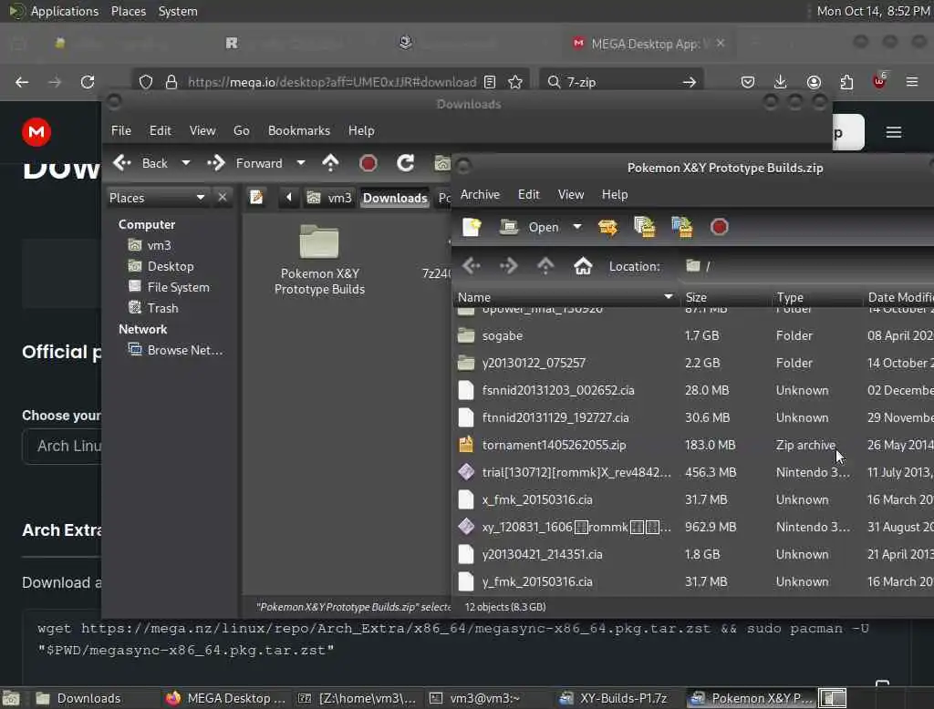Click the Location path field
The width and height of the screenshot is (934, 709).
[x=807, y=266]
